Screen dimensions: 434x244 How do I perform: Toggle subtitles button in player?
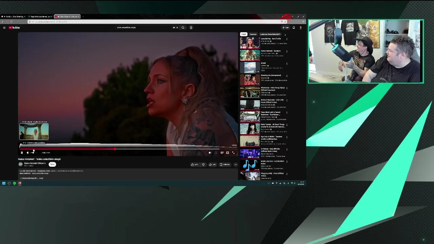tap(216, 152)
